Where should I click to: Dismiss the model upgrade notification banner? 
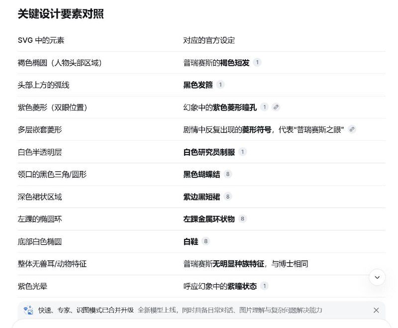tap(376, 310)
